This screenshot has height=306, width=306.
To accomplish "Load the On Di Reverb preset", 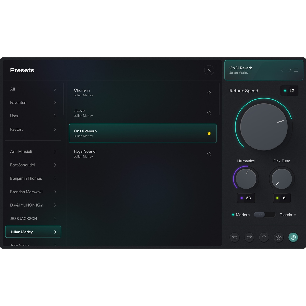I will tap(143, 133).
